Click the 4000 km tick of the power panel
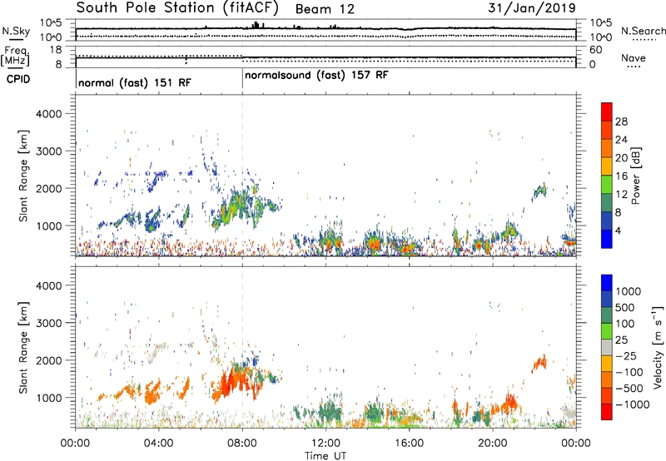Image resolution: width=666 pixels, height=461 pixels. point(48,114)
